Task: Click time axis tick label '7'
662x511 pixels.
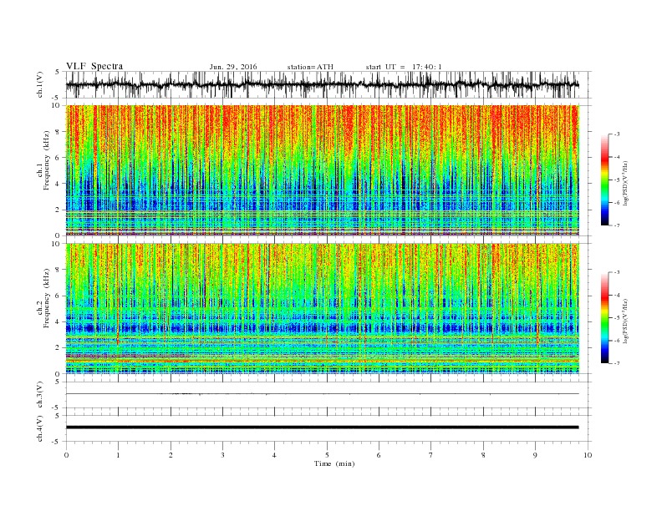Action: click(431, 455)
